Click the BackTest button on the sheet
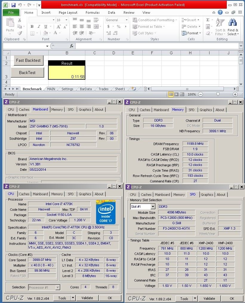 (27, 73)
